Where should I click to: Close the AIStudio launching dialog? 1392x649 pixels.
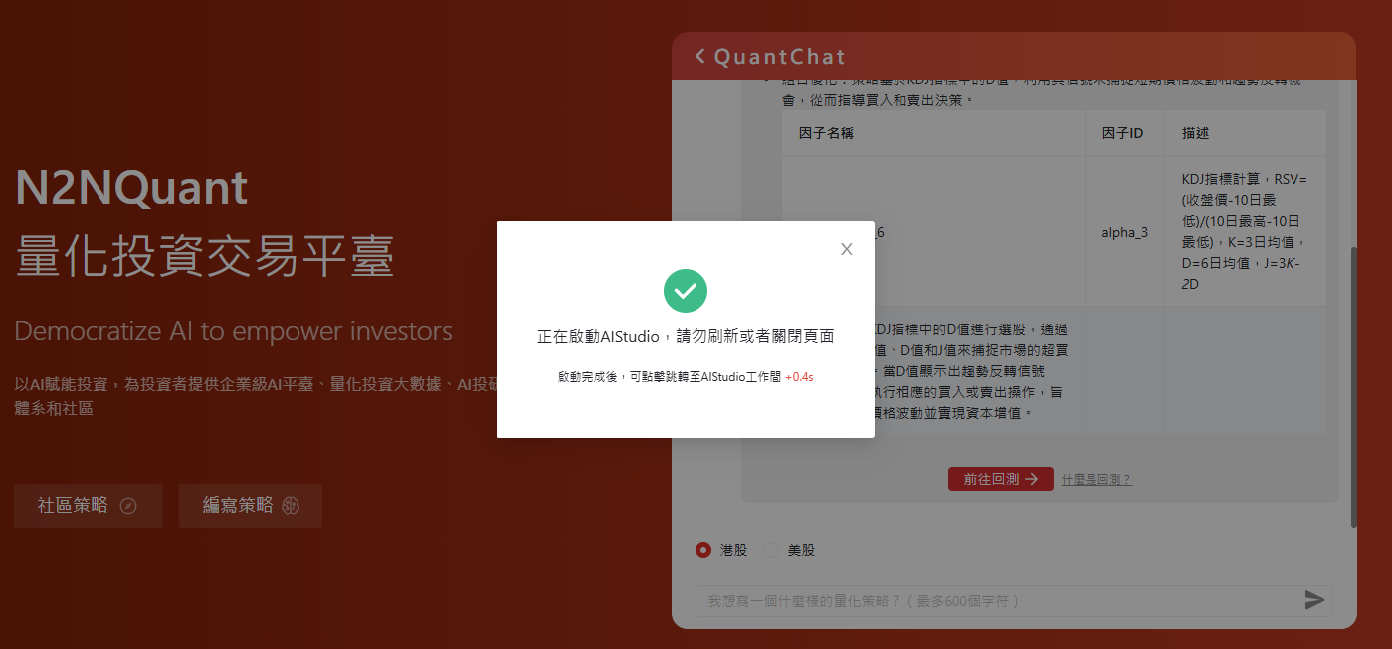tap(847, 249)
